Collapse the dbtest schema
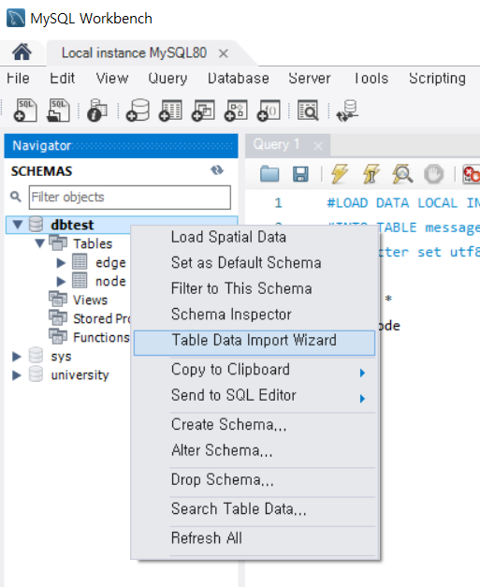The height and width of the screenshot is (587, 480). 17,225
